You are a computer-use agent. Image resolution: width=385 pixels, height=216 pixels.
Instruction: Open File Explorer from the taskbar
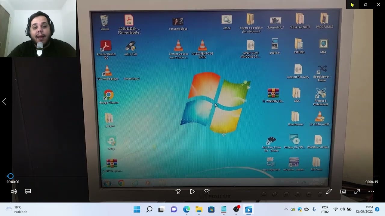point(199,209)
